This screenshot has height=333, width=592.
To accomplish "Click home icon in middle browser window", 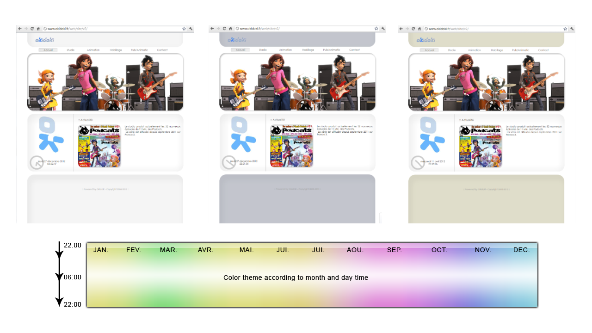I will (230, 29).
